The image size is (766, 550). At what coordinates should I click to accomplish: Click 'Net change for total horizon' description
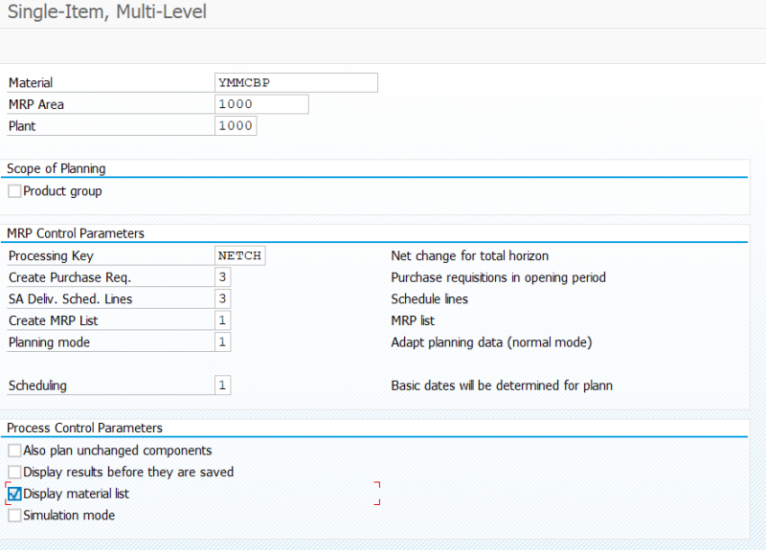[x=470, y=255]
